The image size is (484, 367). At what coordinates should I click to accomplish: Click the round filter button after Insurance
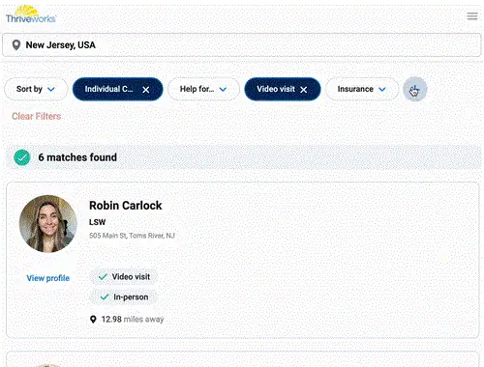coord(415,89)
